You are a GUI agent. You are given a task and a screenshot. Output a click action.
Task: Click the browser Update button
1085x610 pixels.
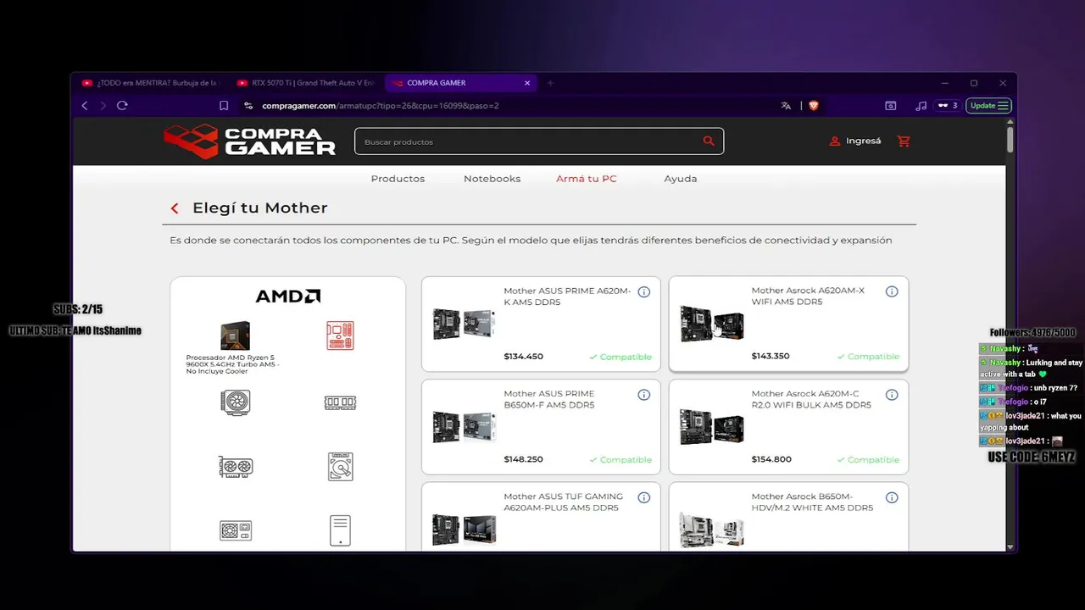click(989, 106)
